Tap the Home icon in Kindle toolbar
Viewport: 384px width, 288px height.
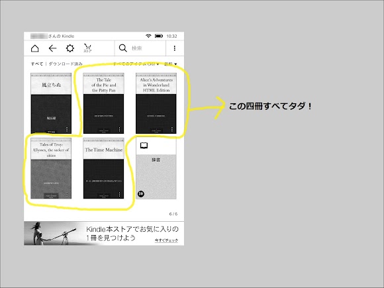pyautogui.click(x=35, y=48)
